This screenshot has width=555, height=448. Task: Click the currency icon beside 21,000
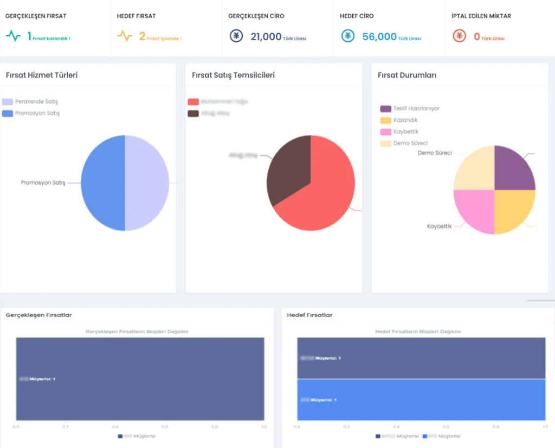(x=236, y=36)
